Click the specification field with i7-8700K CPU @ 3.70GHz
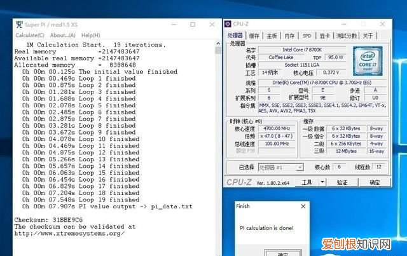 322,83
